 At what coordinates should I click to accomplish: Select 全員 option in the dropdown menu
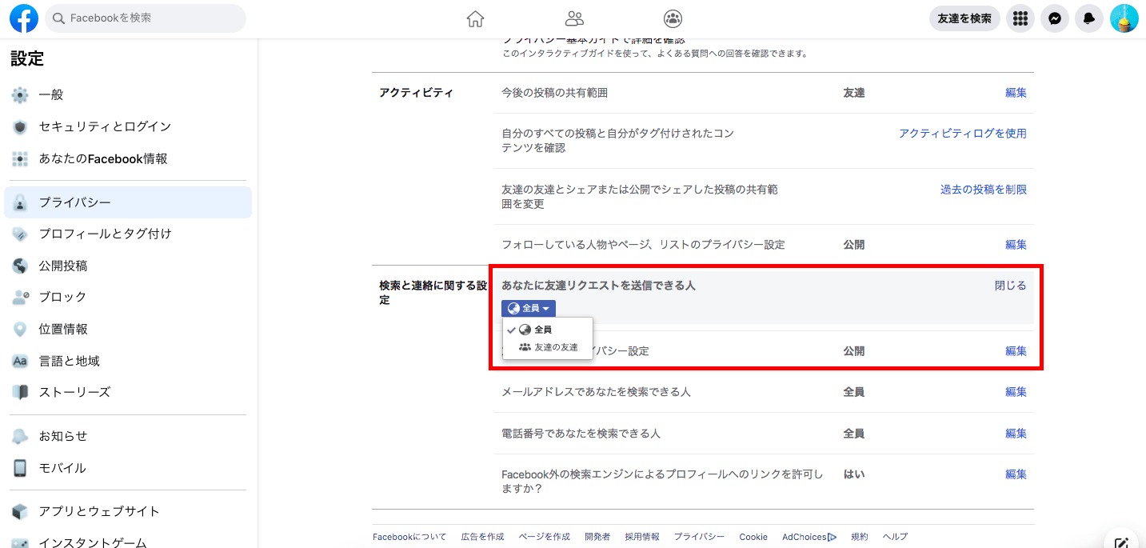click(x=548, y=330)
